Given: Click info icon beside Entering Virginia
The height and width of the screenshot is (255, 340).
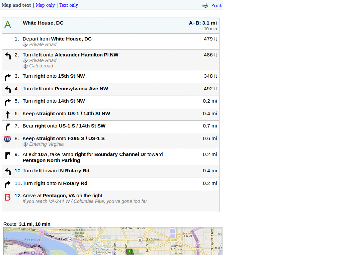Looking at the screenshot, I should [25, 144].
